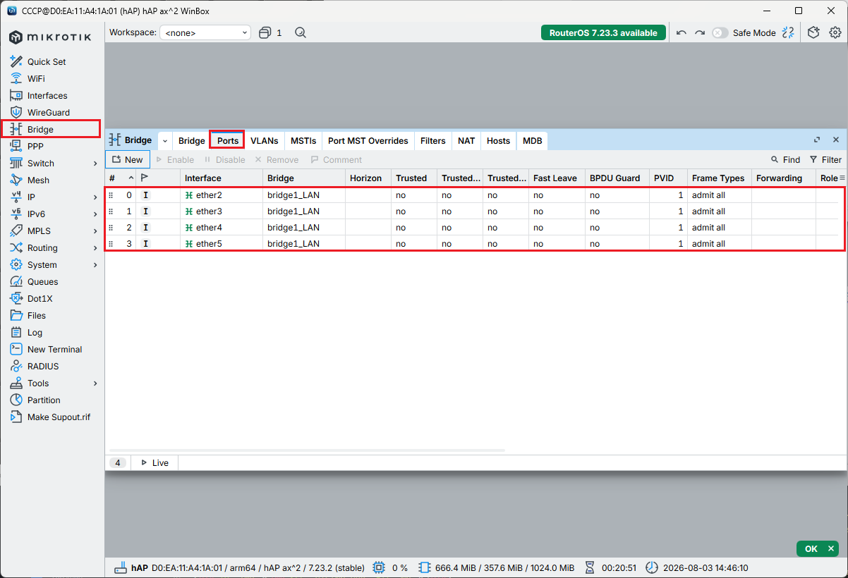Image resolution: width=848 pixels, height=578 pixels.
Task: Open Quick Set in the sidebar
Action: pos(47,62)
